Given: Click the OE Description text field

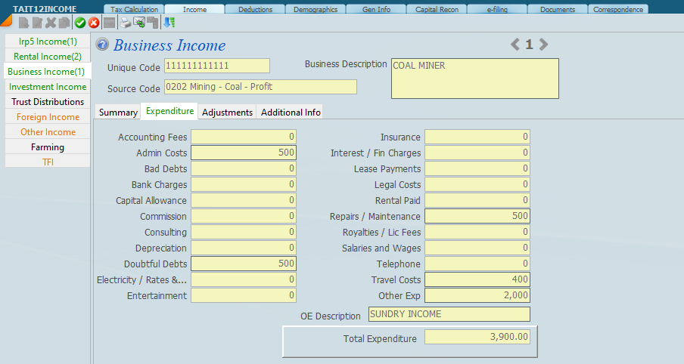Looking at the screenshot, I should (x=449, y=314).
